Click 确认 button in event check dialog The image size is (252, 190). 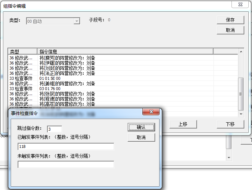tap(141, 127)
